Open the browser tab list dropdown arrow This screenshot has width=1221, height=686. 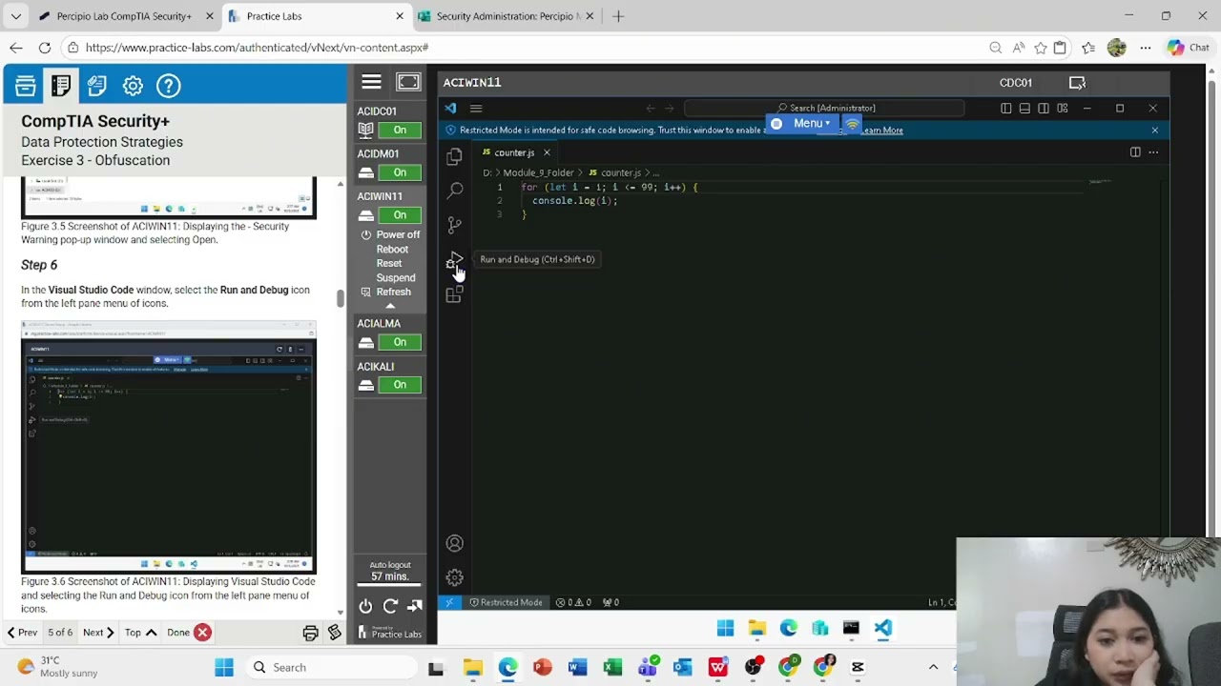click(15, 16)
